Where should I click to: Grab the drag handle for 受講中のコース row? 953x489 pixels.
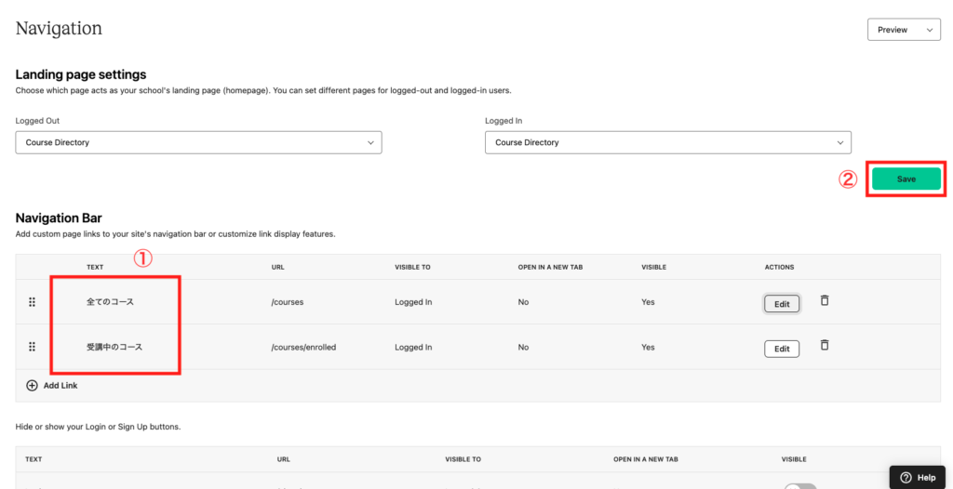coord(33,347)
